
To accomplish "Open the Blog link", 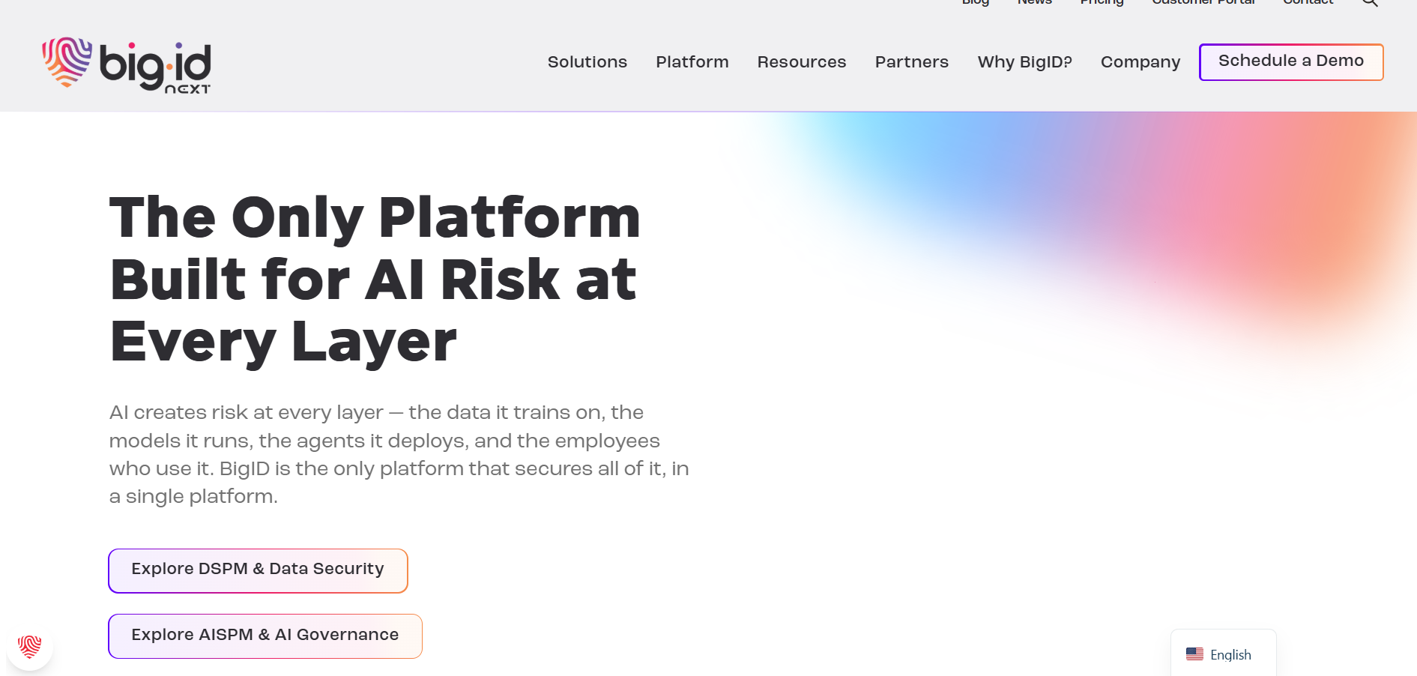I will 976,2.
